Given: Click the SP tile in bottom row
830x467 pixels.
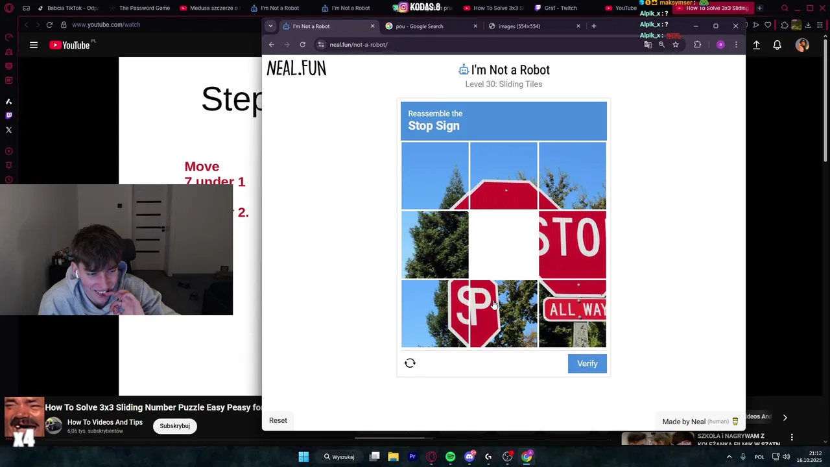Looking at the screenshot, I should pos(504,313).
